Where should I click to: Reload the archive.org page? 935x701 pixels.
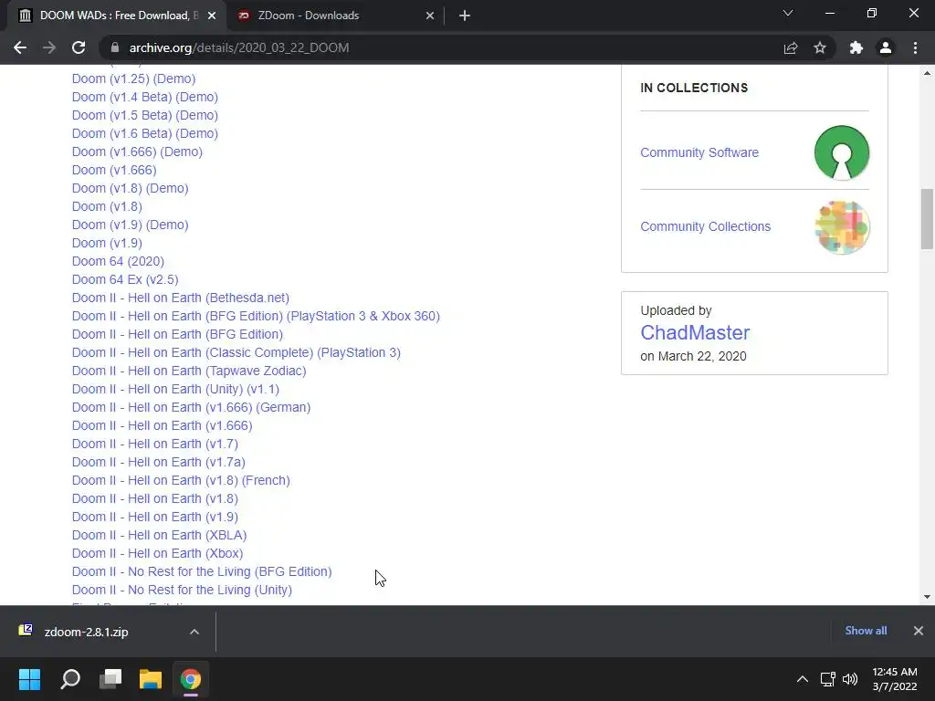coord(79,47)
